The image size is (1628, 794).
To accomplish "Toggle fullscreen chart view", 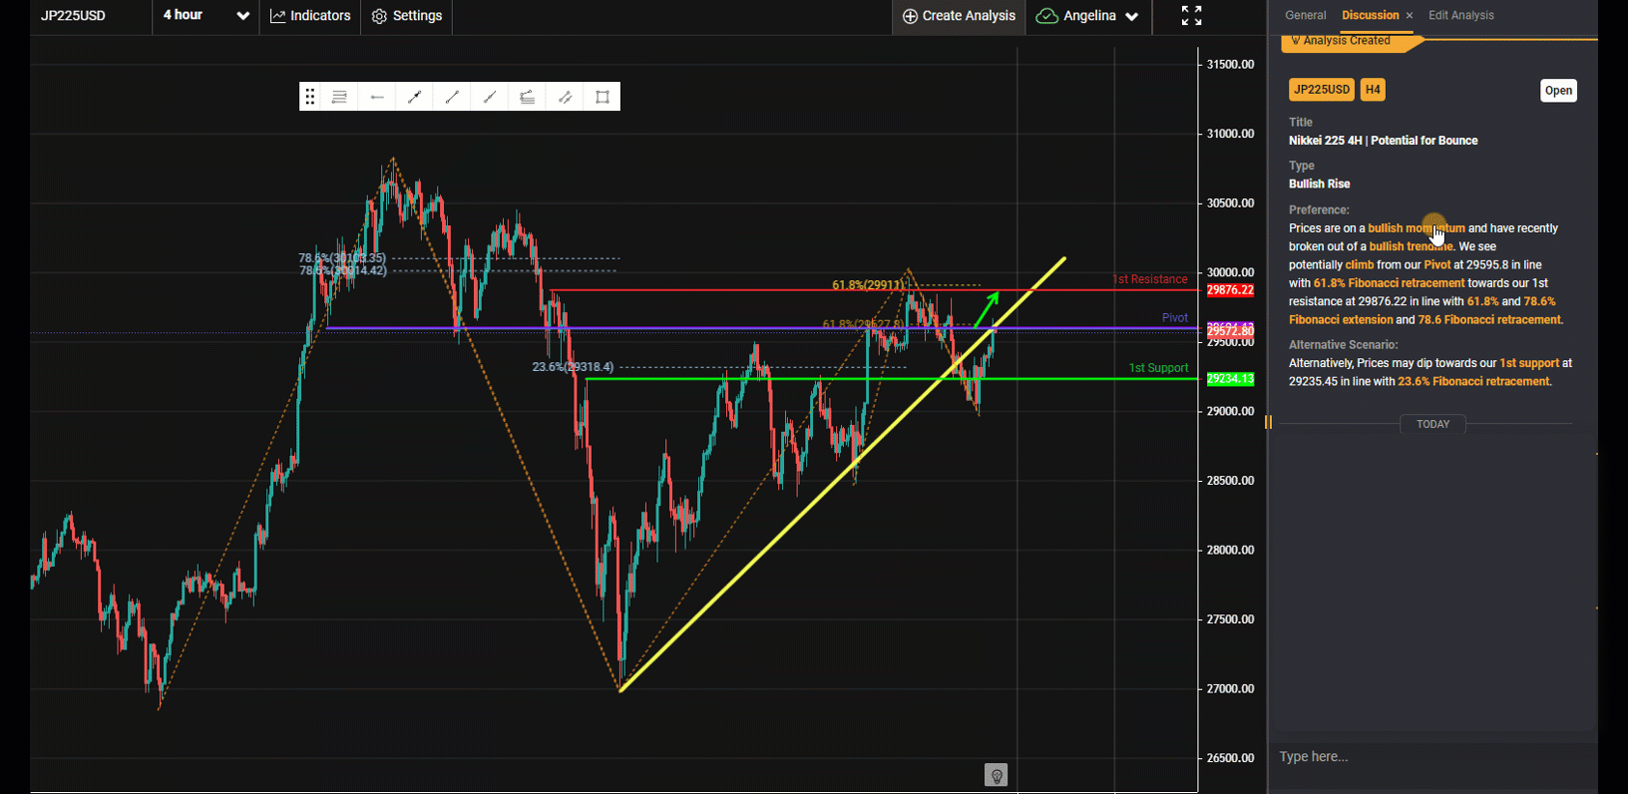I will tap(1191, 15).
